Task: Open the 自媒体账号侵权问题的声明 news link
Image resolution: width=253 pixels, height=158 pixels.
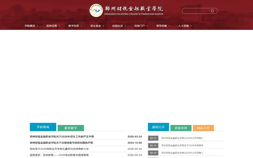Action: (61, 143)
